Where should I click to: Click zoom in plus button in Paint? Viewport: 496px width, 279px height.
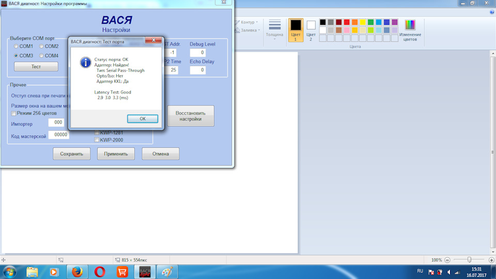coord(491,260)
